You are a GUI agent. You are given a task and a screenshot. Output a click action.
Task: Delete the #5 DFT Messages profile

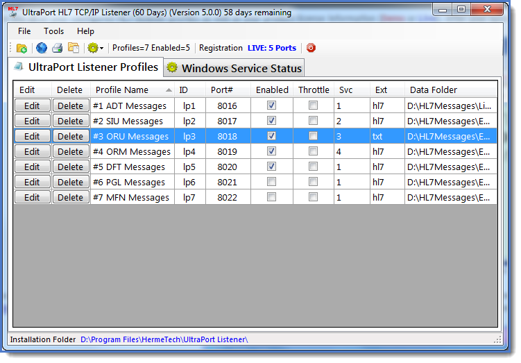[71, 167]
